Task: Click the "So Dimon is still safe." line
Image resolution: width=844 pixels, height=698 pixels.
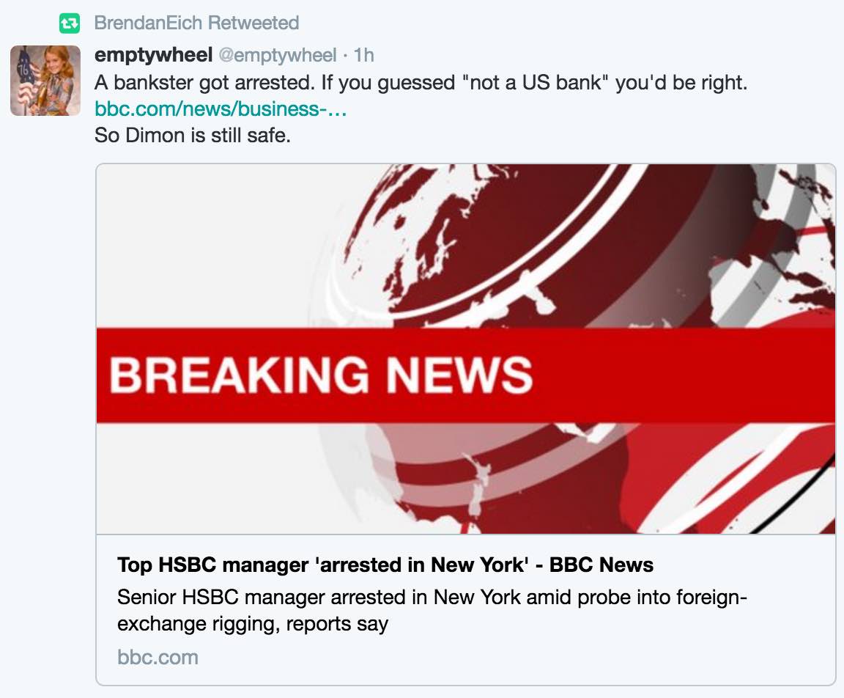Action: [x=193, y=136]
